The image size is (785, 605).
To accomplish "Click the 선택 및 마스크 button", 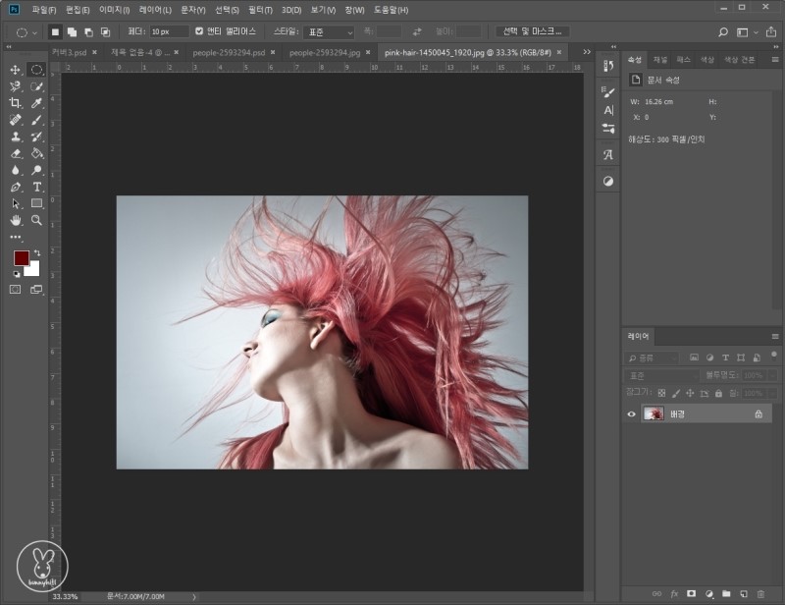I will [535, 31].
